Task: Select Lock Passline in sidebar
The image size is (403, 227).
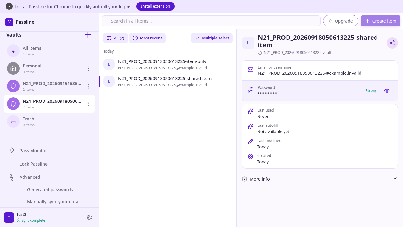Action: tap(33, 164)
